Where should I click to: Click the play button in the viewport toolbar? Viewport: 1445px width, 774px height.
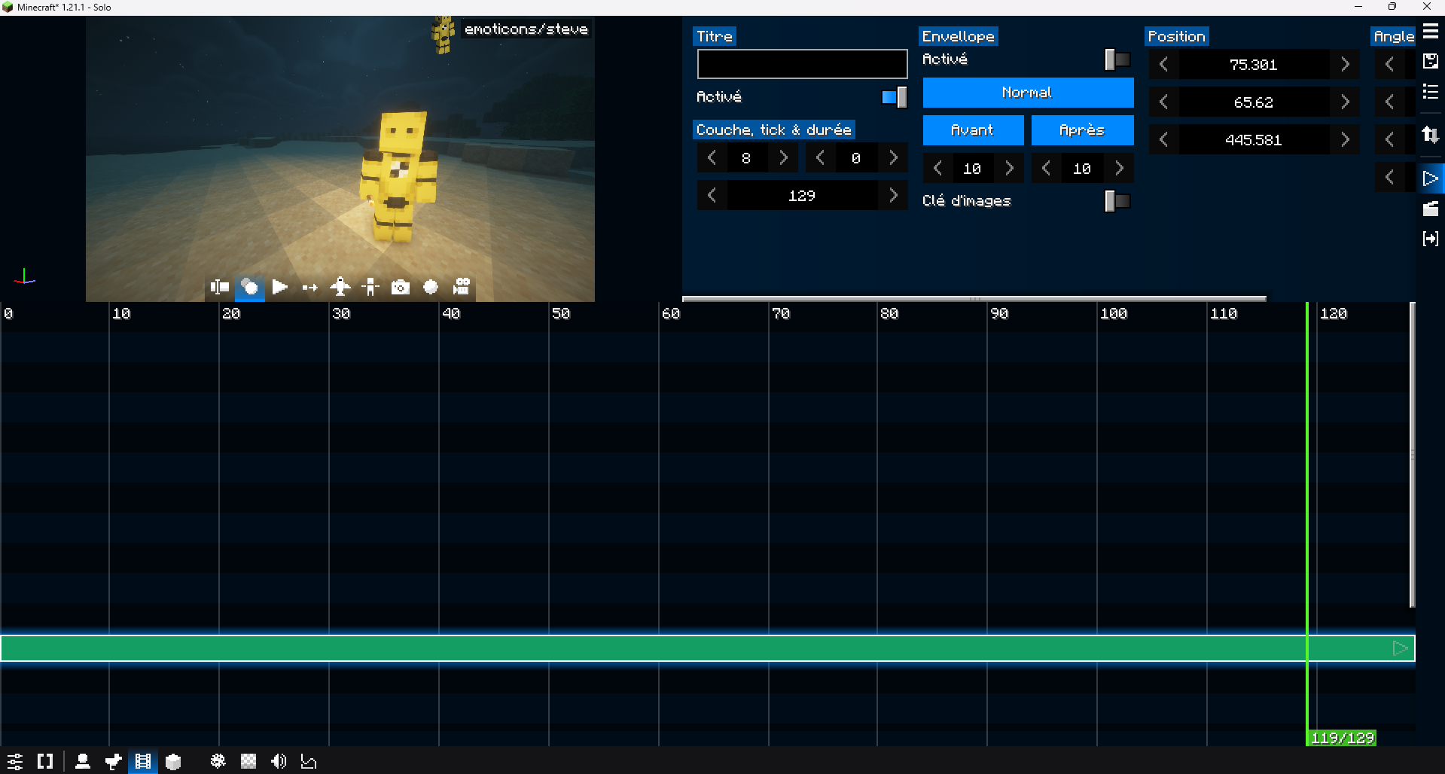pos(279,287)
